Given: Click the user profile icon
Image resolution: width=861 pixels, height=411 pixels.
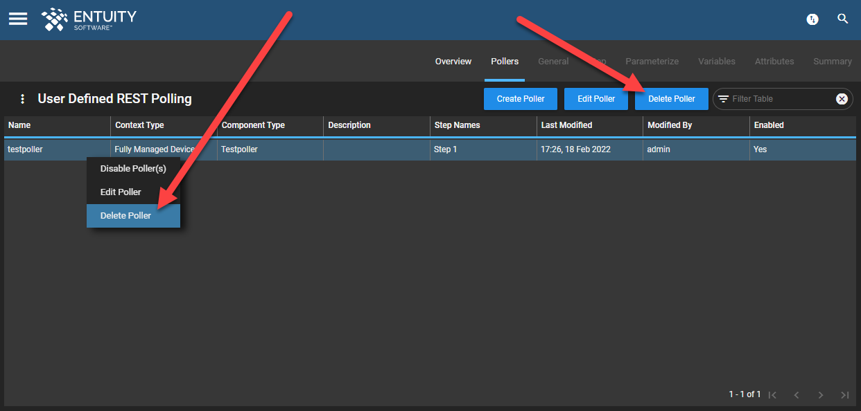Looking at the screenshot, I should (812, 19).
